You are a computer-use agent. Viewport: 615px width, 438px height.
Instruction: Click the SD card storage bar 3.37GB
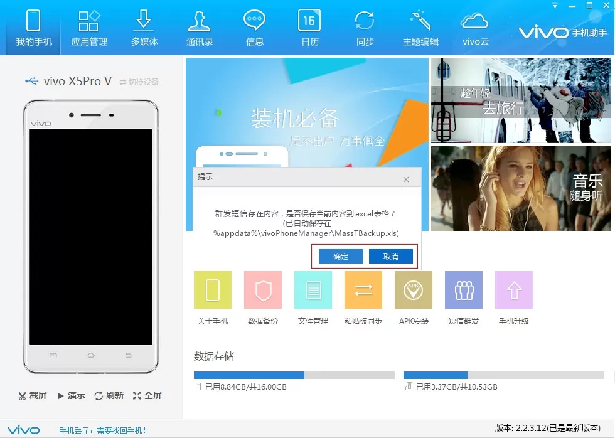coord(503,375)
